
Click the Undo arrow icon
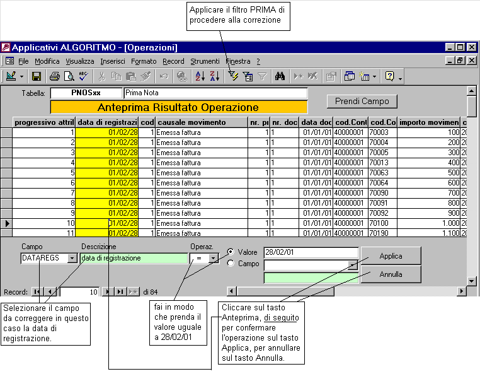164,76
